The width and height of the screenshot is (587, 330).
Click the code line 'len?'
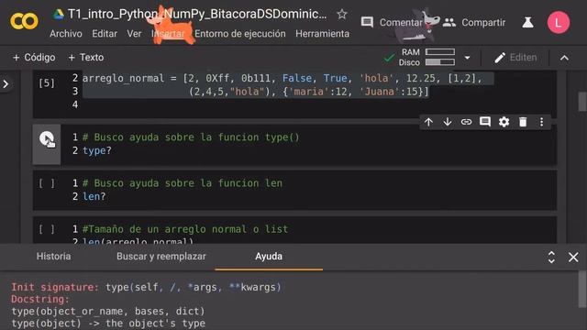coord(94,196)
